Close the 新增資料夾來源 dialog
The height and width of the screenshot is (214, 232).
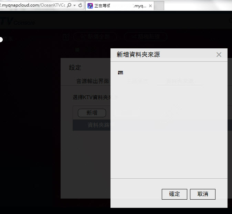(219, 55)
